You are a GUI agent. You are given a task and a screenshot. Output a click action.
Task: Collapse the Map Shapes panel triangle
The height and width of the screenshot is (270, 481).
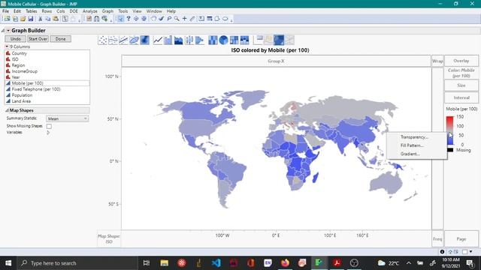(7, 110)
